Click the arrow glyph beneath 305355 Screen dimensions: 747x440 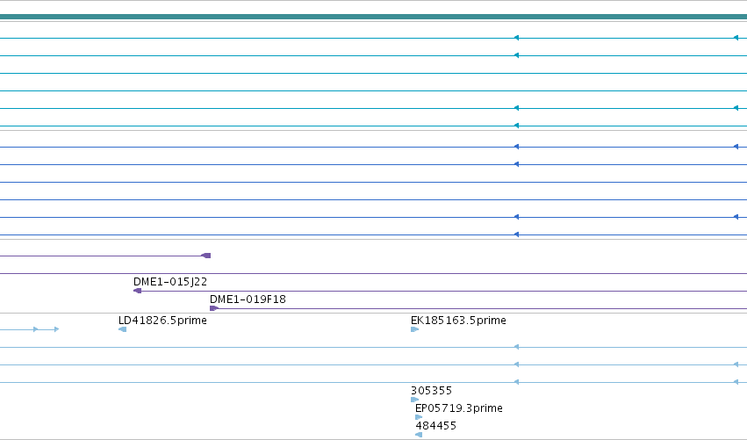click(x=414, y=400)
